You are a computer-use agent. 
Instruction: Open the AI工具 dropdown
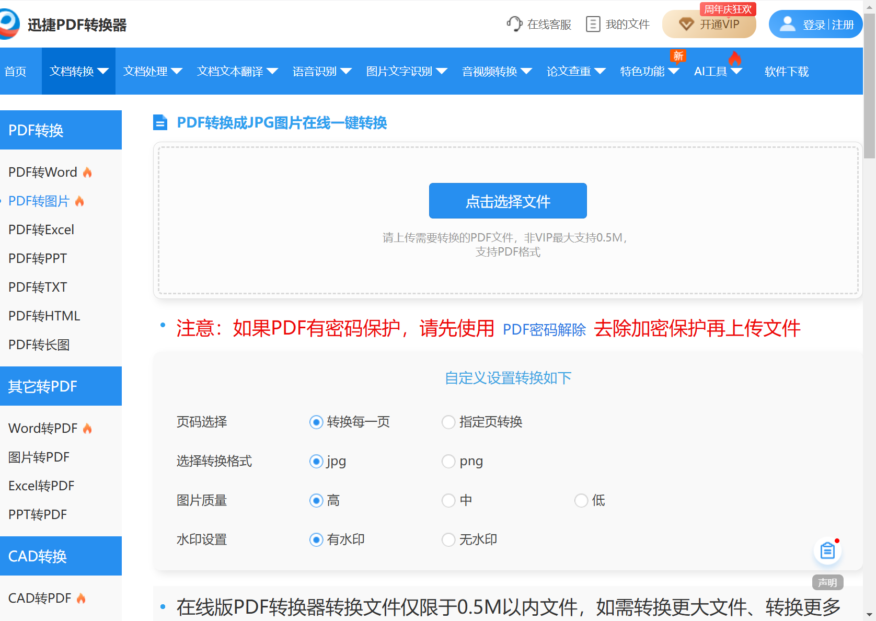click(x=712, y=71)
